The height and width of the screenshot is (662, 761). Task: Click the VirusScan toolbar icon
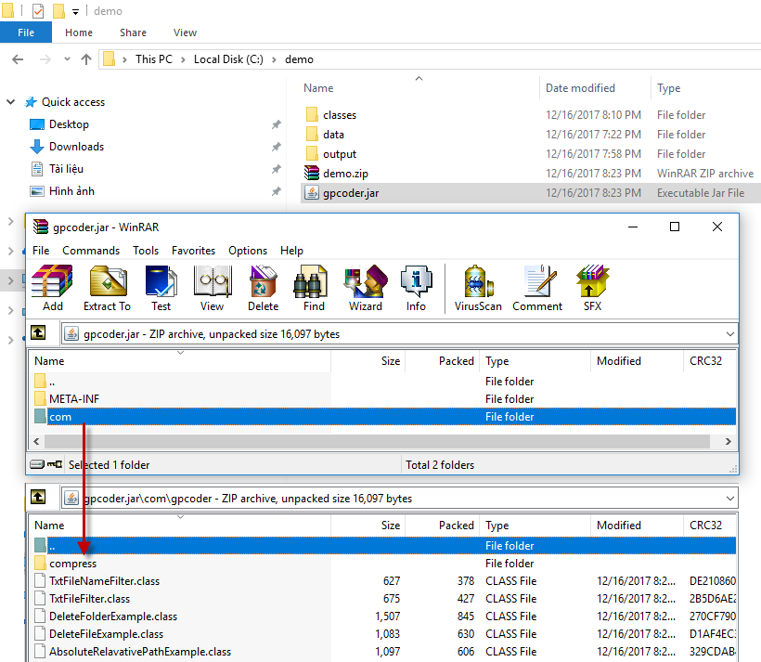(x=478, y=288)
